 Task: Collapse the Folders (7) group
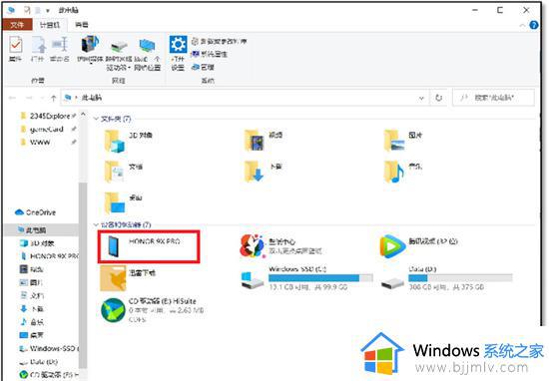pyautogui.click(x=96, y=119)
